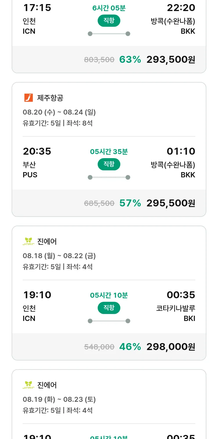Viewport: 218px width, 439px height.
Task: Tap the crossed-out 548,000 original price
Action: tap(99, 347)
